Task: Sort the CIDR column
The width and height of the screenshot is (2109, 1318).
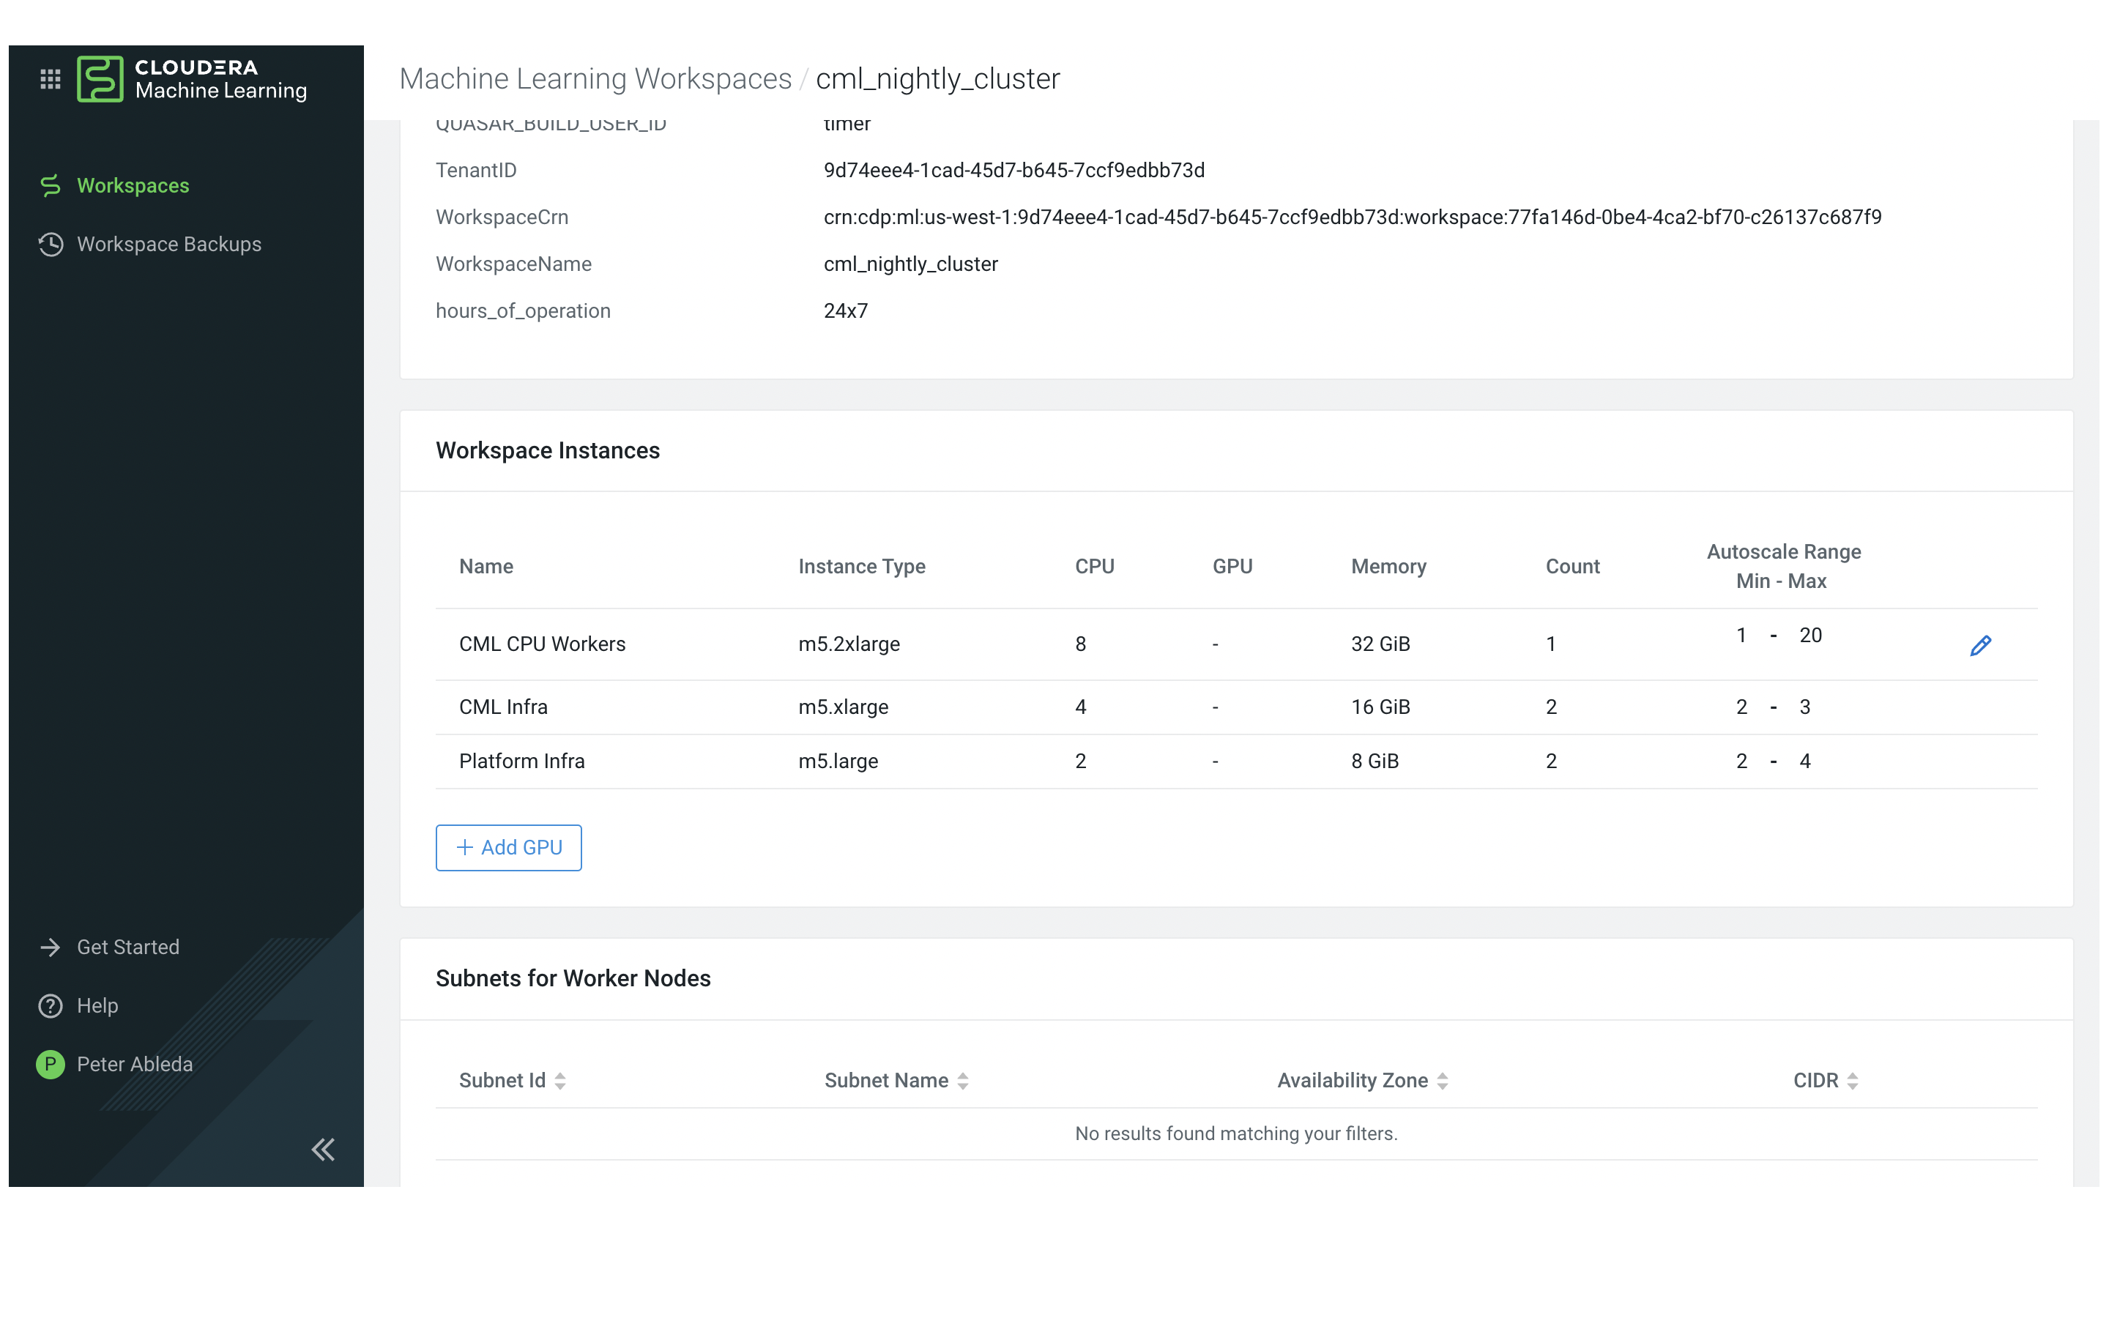Action: [1854, 1080]
